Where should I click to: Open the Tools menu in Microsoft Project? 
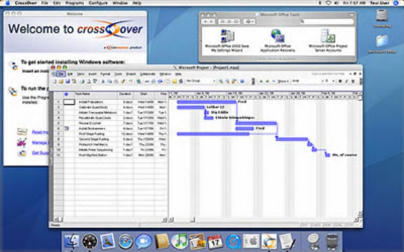(x=118, y=74)
